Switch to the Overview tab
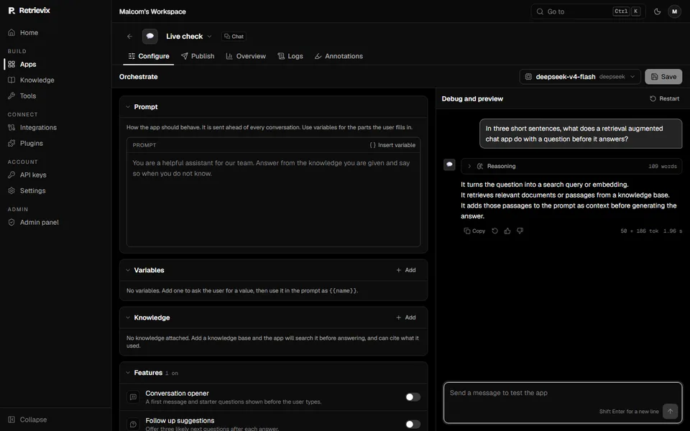 (246, 56)
